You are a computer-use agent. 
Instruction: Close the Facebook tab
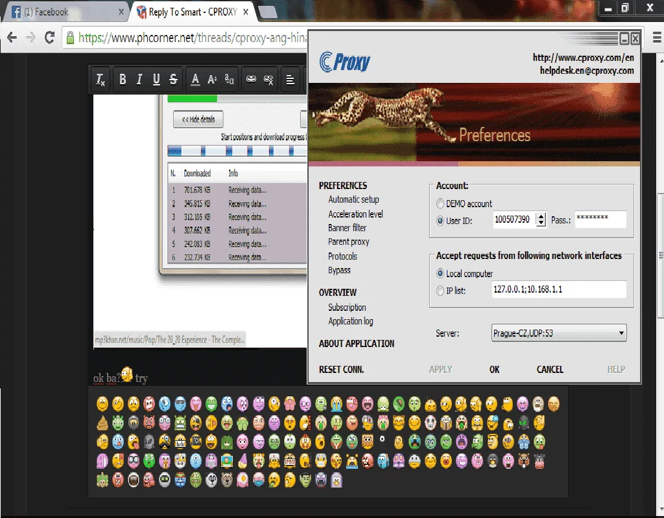coord(121,12)
